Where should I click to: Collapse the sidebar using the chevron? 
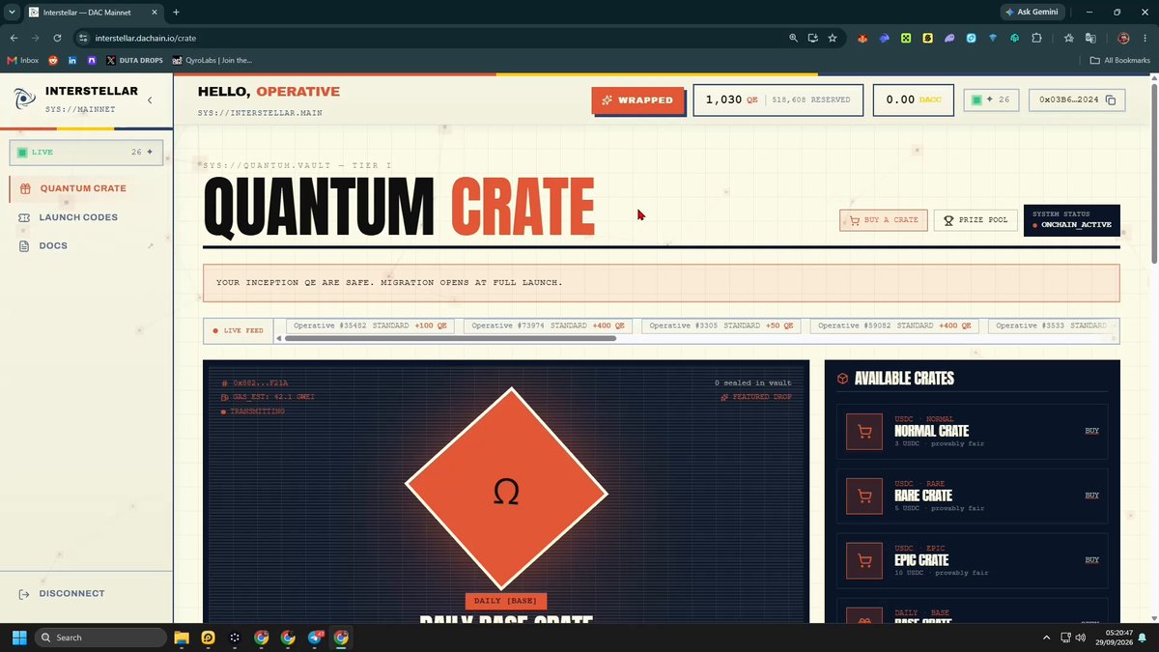[150, 100]
